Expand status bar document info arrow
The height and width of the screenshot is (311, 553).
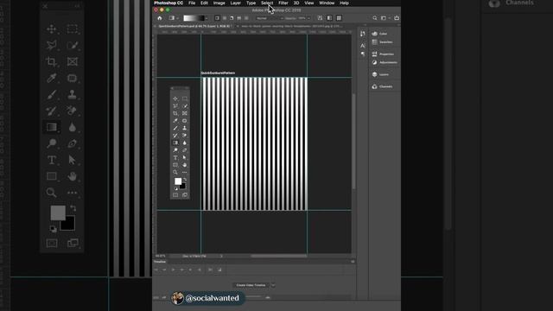click(x=221, y=256)
